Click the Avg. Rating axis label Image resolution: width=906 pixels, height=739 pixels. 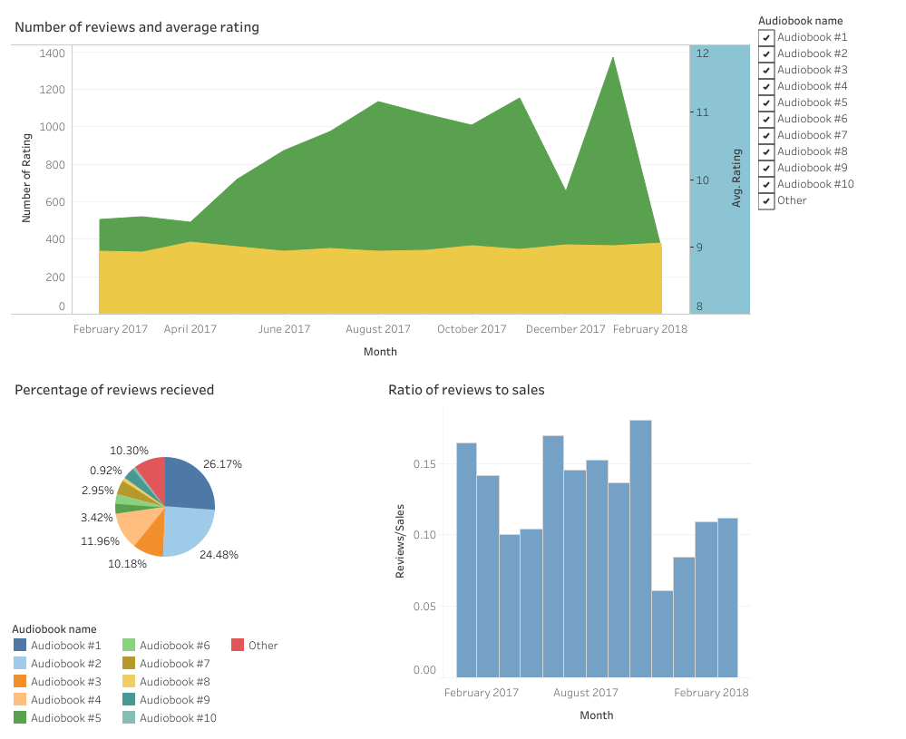(736, 178)
